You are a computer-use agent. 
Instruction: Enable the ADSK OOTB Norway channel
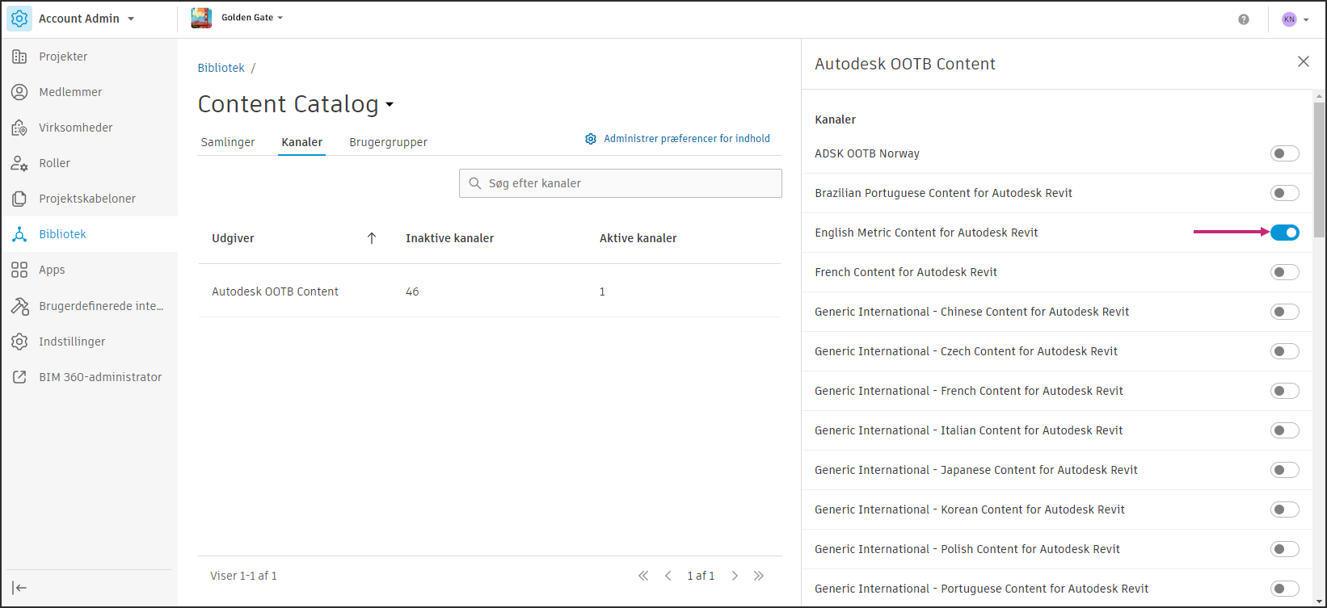coord(1284,153)
